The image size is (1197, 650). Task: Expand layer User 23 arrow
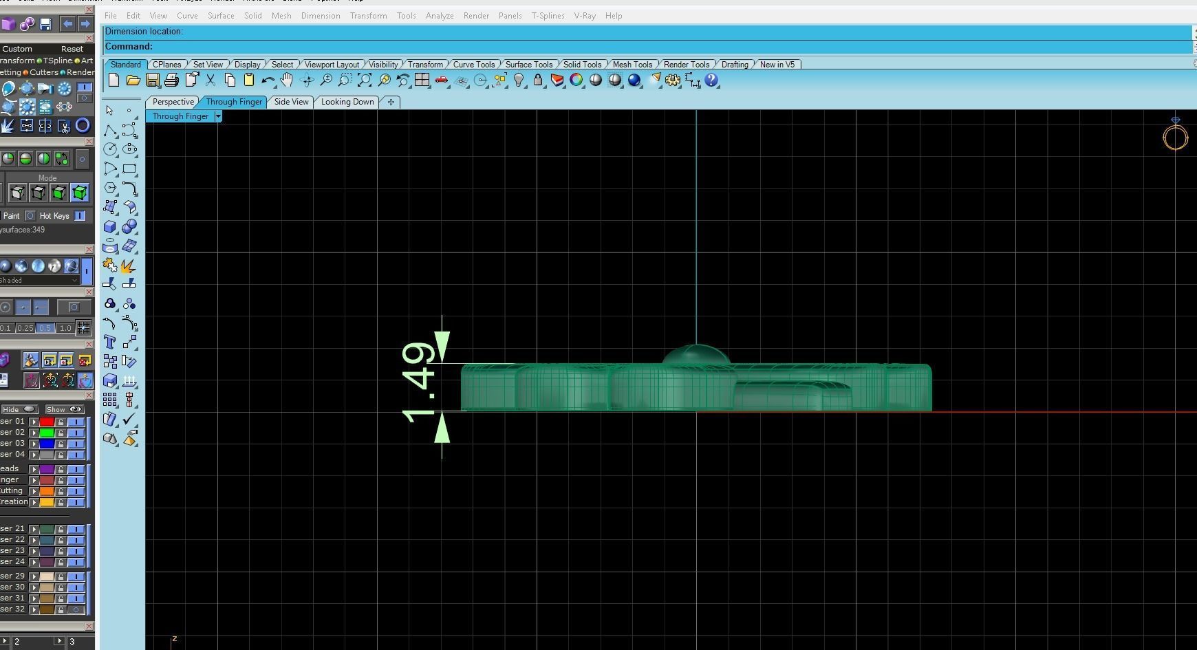click(x=34, y=551)
